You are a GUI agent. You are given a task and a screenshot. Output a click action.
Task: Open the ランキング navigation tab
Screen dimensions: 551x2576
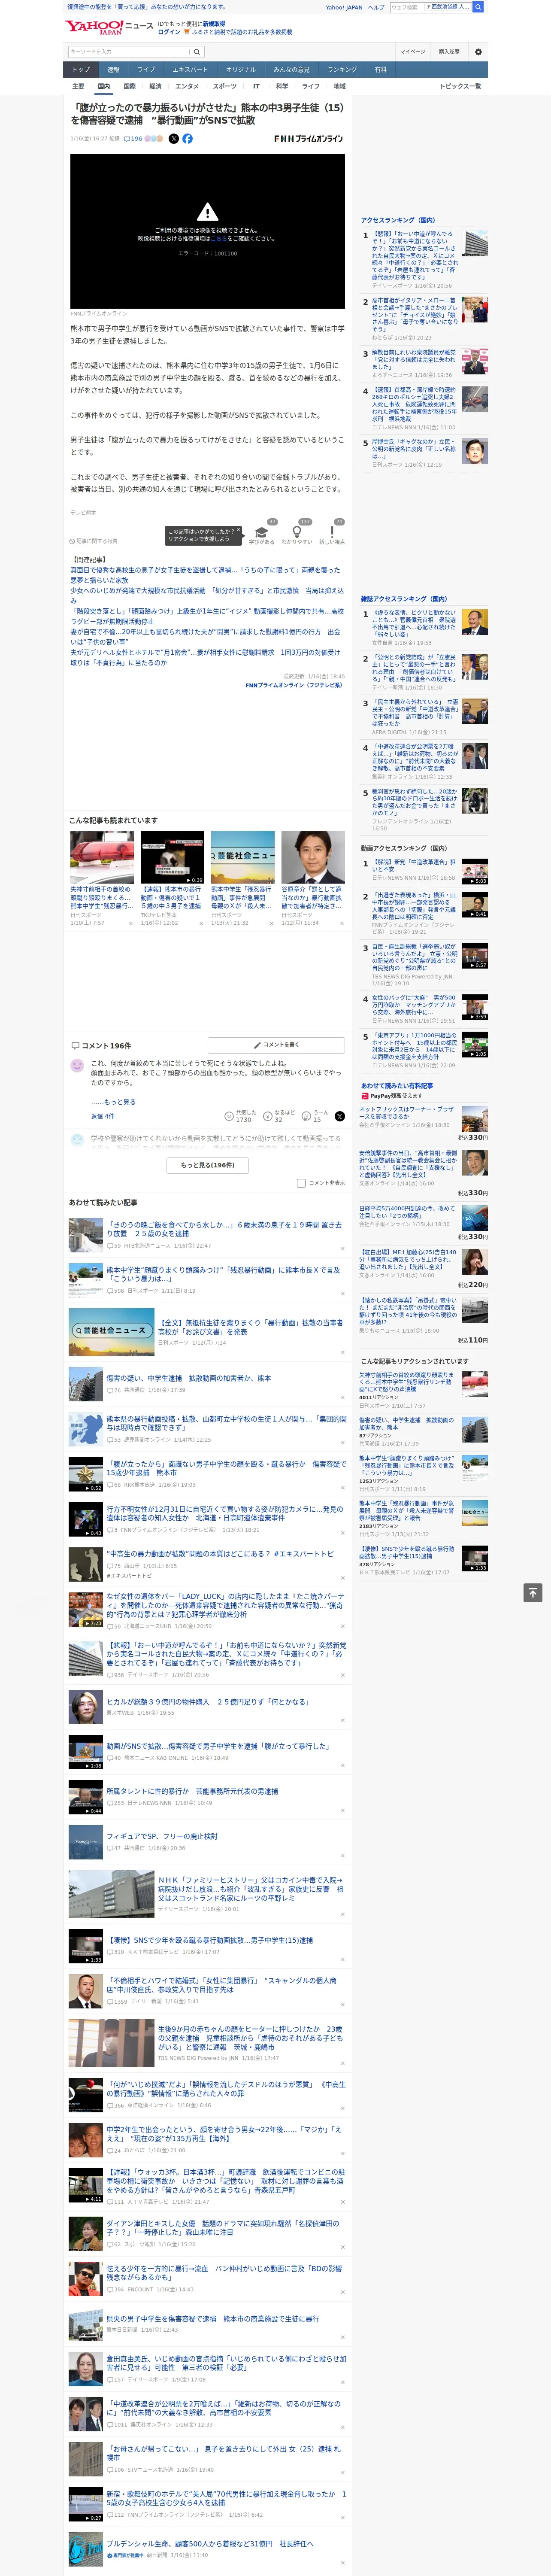(342, 70)
